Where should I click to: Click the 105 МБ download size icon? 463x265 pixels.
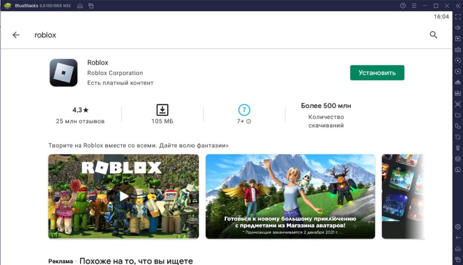(x=162, y=110)
